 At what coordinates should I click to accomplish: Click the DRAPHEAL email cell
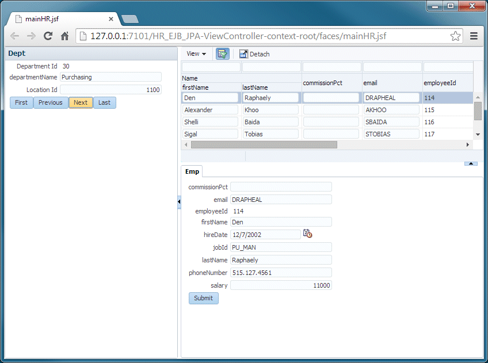tap(391, 98)
